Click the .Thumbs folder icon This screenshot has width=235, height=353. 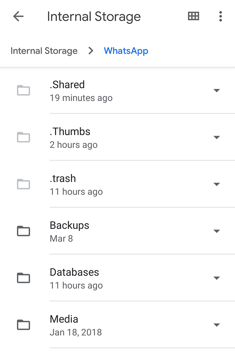coord(23,137)
